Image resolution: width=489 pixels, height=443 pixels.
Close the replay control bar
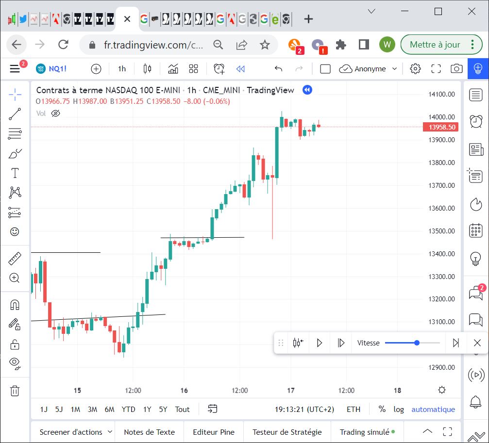pyautogui.click(x=477, y=343)
